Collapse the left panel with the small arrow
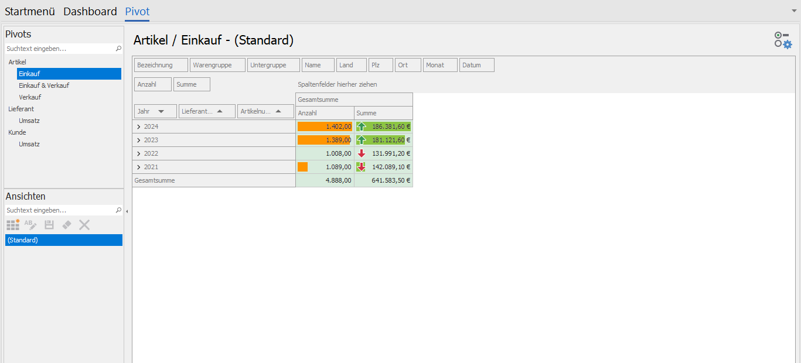 click(127, 211)
